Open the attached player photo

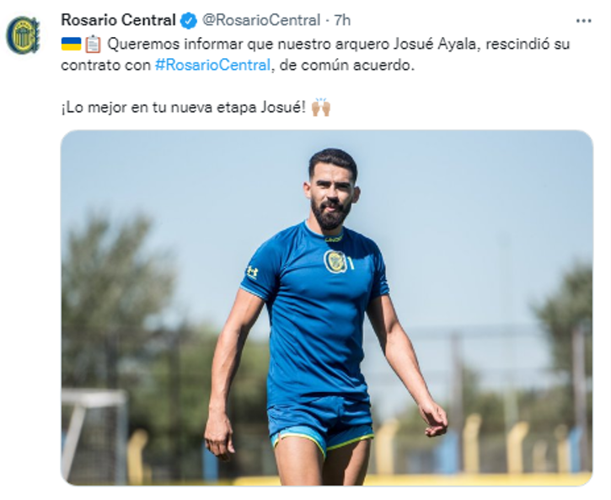coord(326,308)
